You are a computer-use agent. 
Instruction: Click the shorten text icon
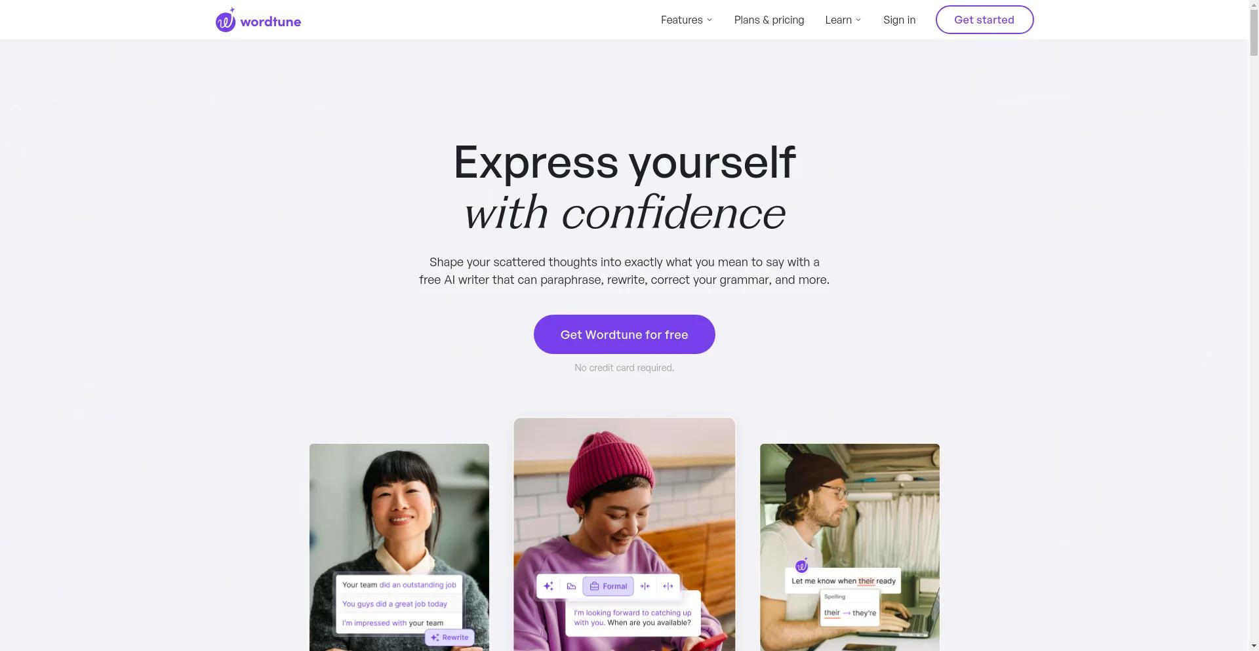645,587
